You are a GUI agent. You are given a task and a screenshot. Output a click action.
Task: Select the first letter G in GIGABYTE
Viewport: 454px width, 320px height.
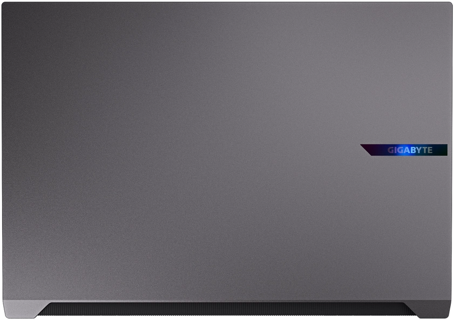[x=391, y=150]
